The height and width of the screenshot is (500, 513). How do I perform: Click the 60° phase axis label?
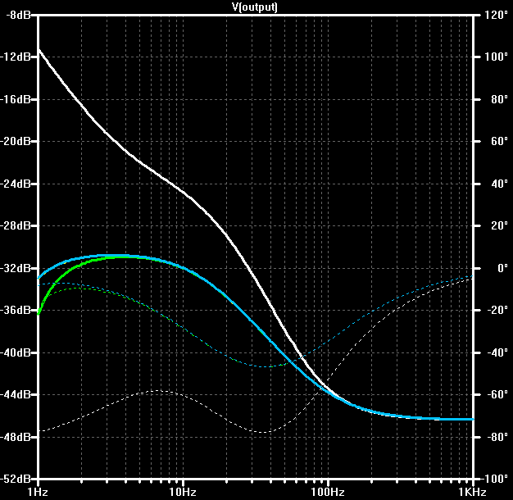(499, 141)
